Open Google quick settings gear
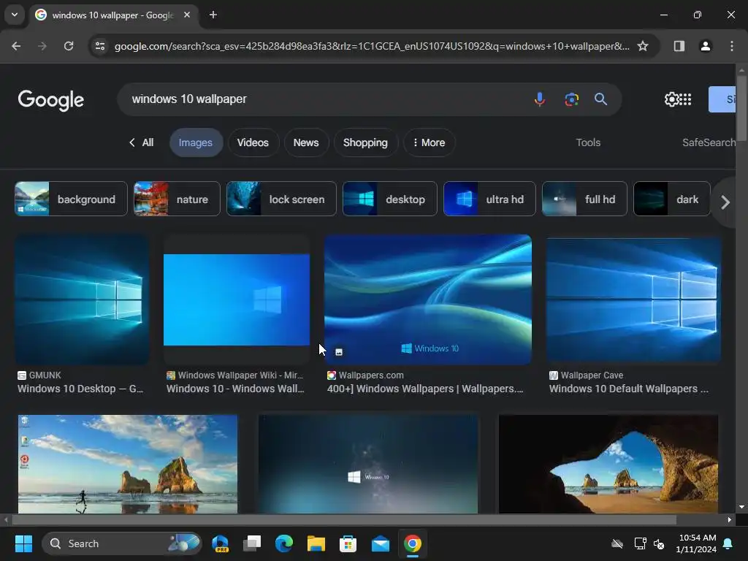 tap(672, 99)
